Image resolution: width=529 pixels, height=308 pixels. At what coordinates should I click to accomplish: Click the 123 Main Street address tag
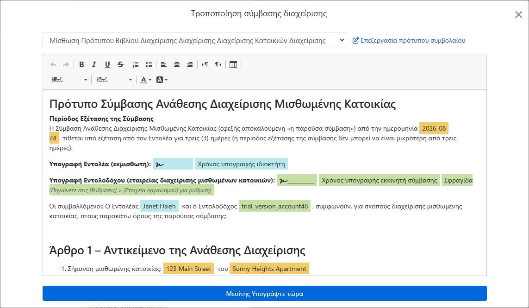point(188,269)
